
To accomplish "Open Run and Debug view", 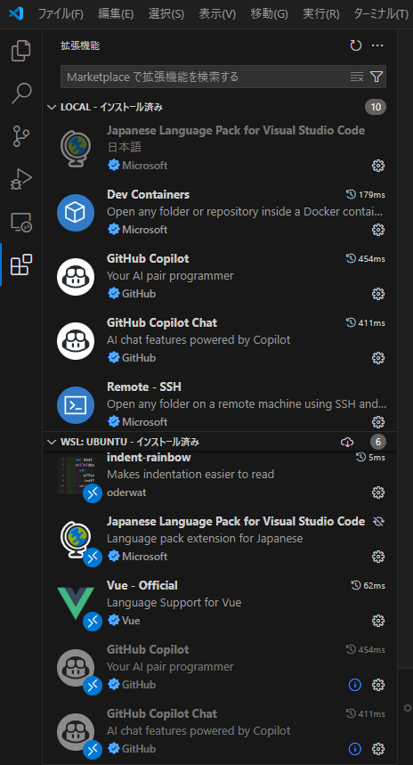I will pyautogui.click(x=21, y=179).
